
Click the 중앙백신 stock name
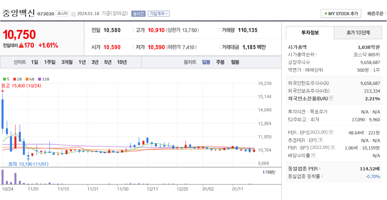(x=18, y=13)
